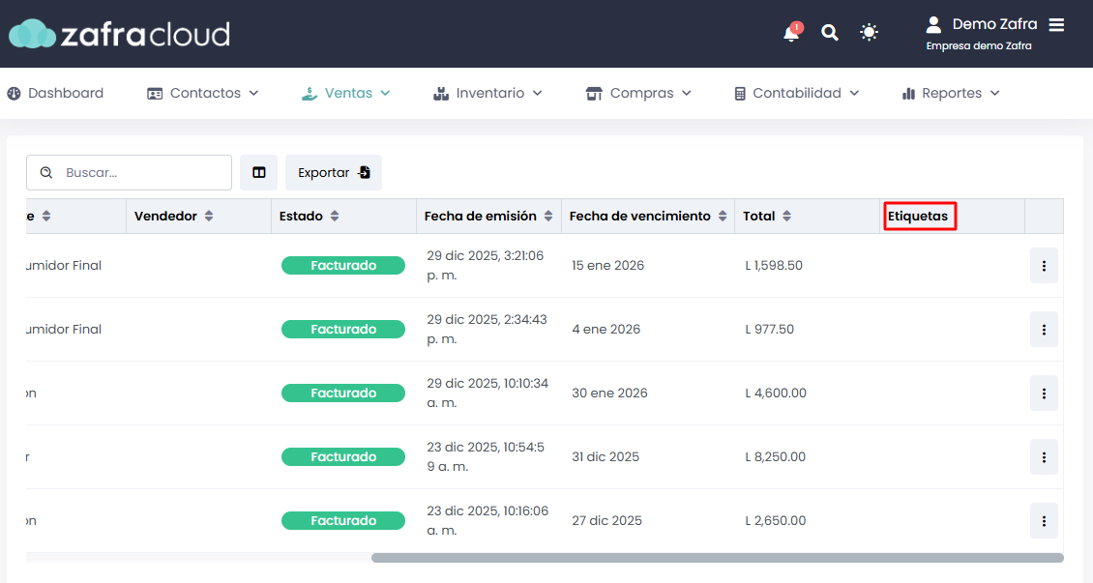The image size is (1093, 583).
Task: Expand the Compras menu
Action: (x=638, y=94)
